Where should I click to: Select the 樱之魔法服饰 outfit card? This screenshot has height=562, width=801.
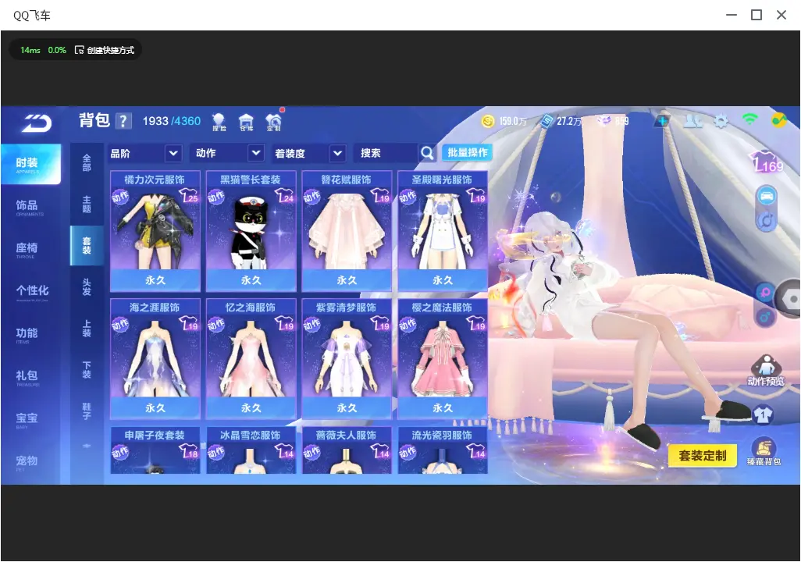[x=443, y=359]
